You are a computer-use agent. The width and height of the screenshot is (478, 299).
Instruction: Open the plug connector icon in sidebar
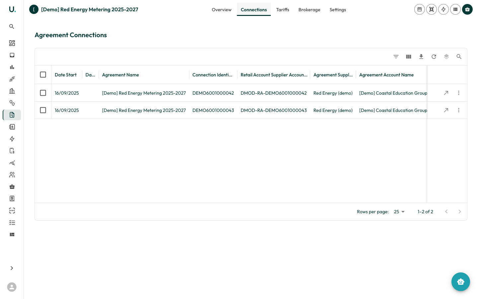coord(12,79)
